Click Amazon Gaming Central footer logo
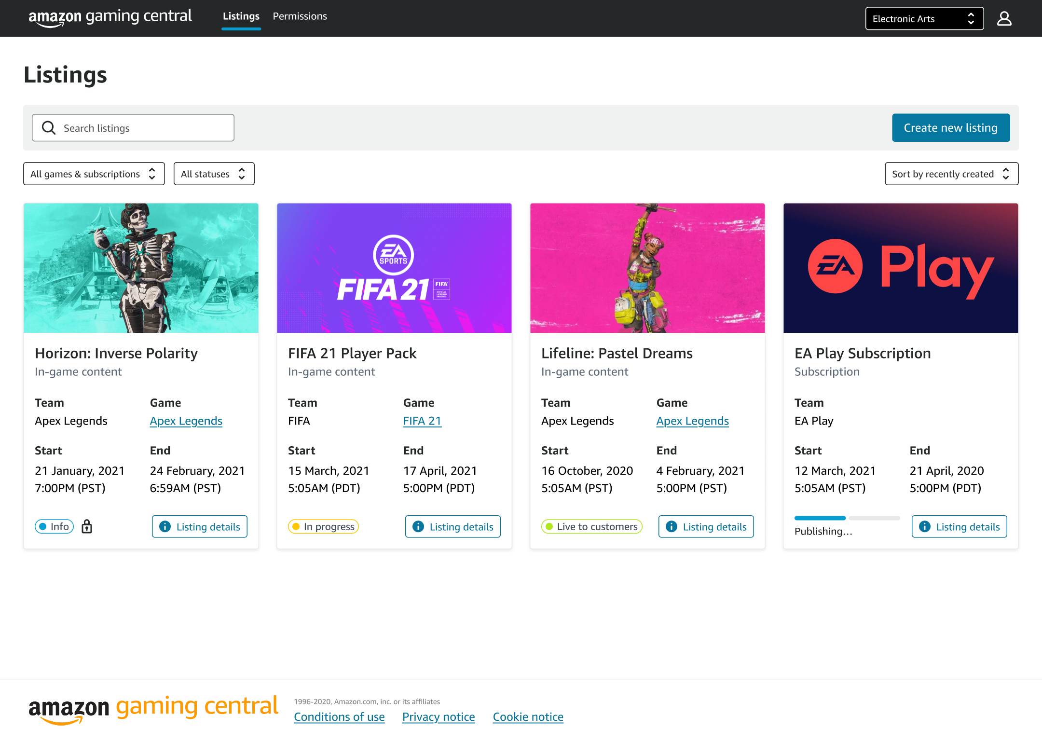The height and width of the screenshot is (741, 1042). (153, 709)
